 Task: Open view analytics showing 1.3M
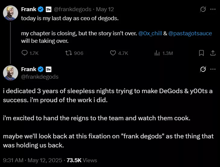(x=157, y=53)
